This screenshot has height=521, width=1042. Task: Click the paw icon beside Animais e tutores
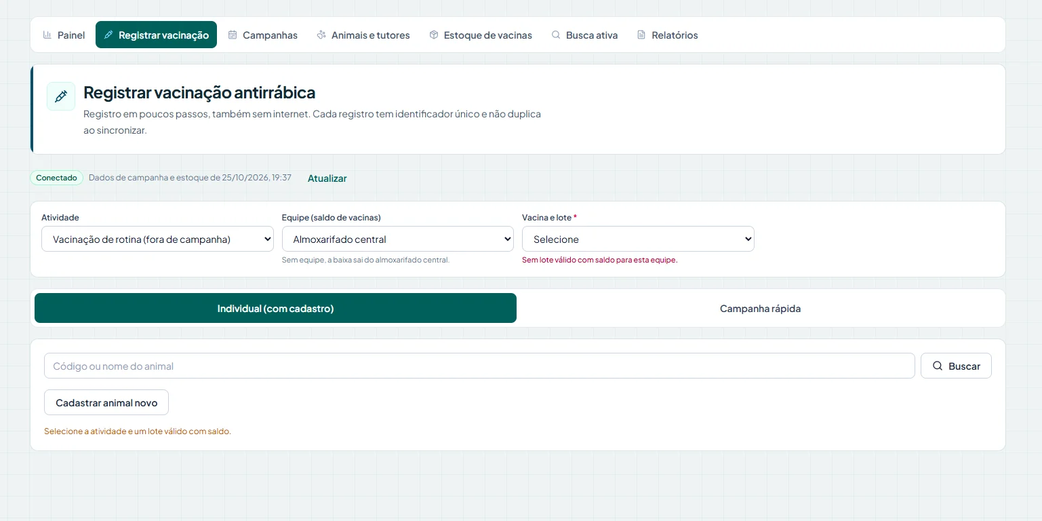[x=321, y=35]
